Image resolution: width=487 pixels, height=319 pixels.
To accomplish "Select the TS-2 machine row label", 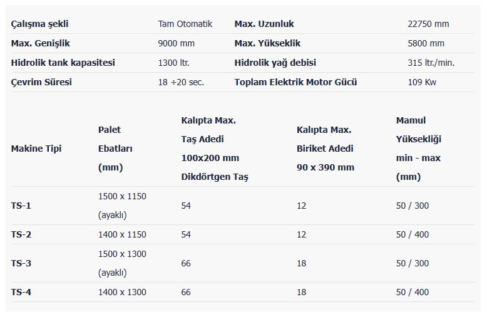I will coord(21,234).
